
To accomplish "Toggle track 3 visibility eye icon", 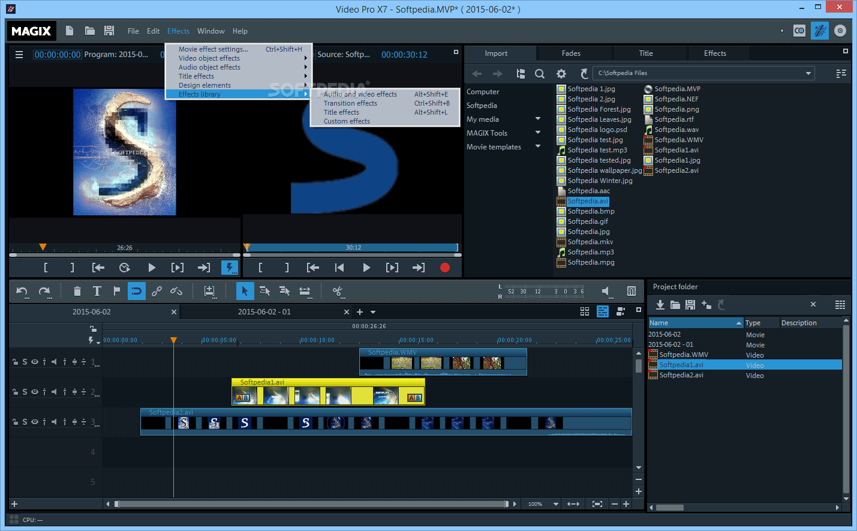I will pyautogui.click(x=35, y=422).
